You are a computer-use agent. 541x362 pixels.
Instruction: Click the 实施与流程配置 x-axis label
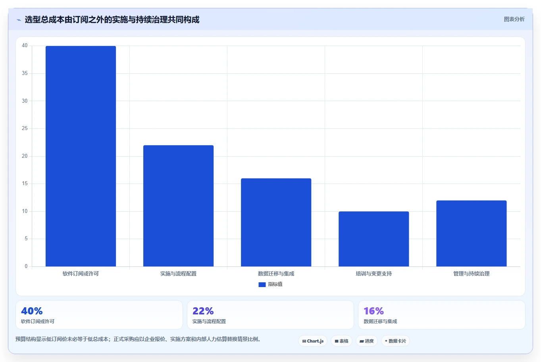178,274
